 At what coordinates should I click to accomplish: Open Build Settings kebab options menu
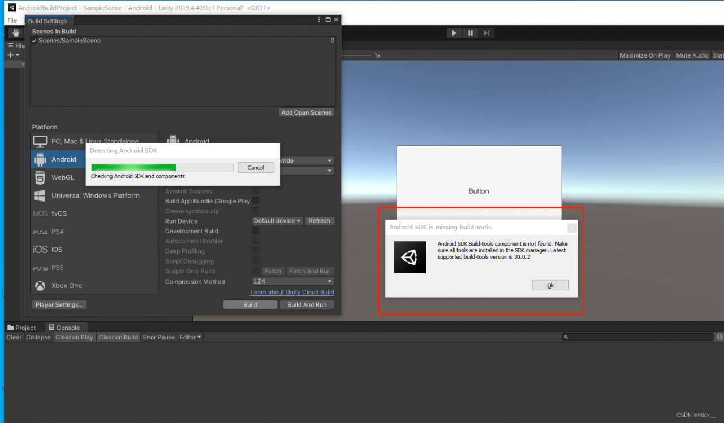click(319, 20)
